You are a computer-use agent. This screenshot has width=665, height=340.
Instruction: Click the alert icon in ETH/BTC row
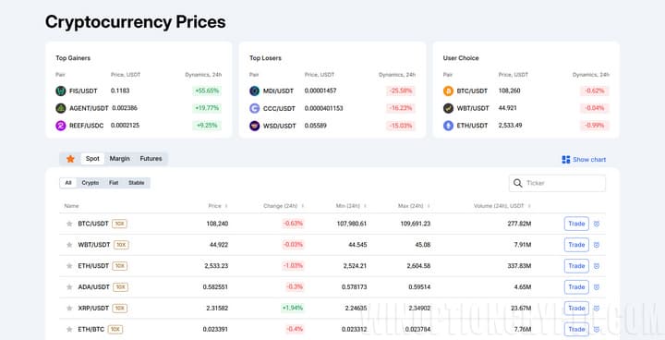coord(597,330)
